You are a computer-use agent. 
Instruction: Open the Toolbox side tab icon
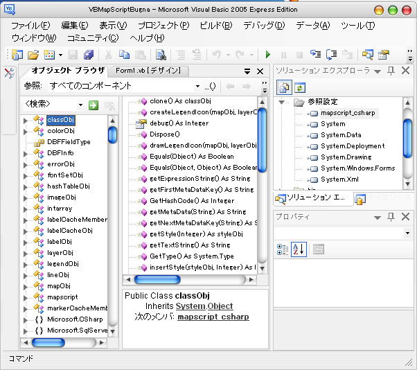click(9, 73)
